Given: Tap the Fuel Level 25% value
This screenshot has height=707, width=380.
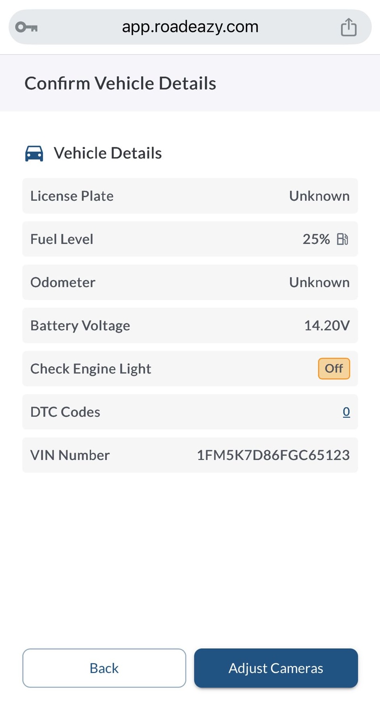Looking at the screenshot, I should pos(316,239).
